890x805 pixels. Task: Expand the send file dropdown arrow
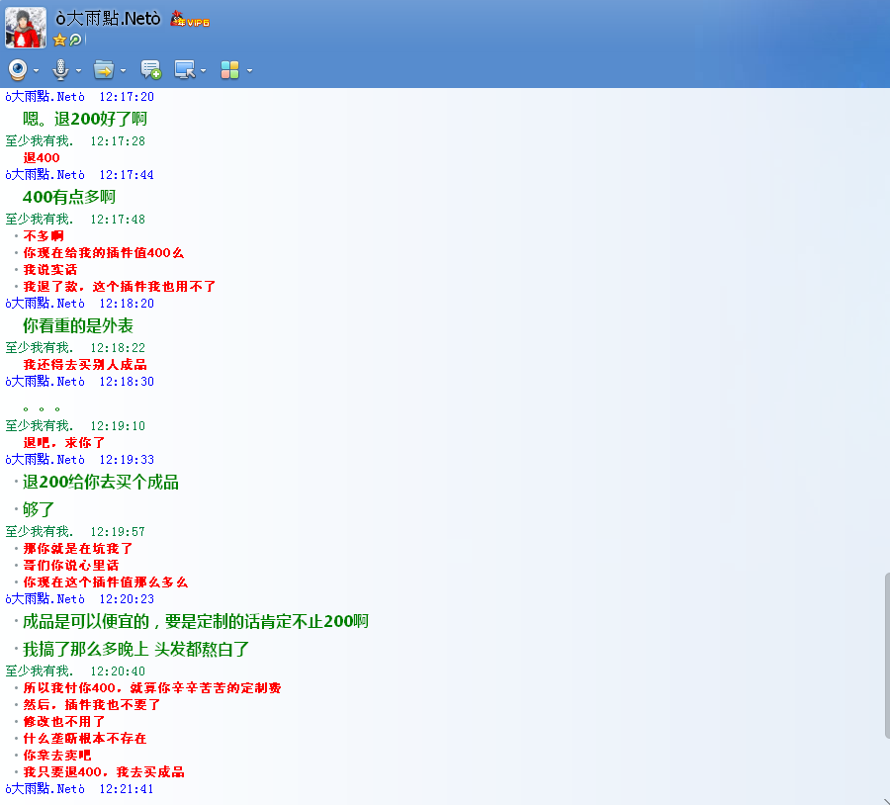123,70
